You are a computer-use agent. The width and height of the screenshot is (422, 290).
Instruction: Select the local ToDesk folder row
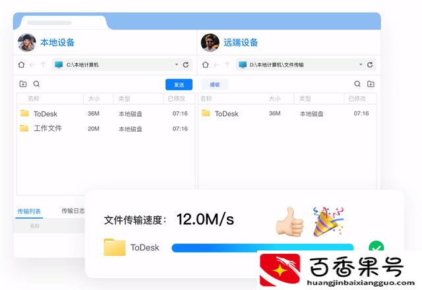[x=105, y=114]
